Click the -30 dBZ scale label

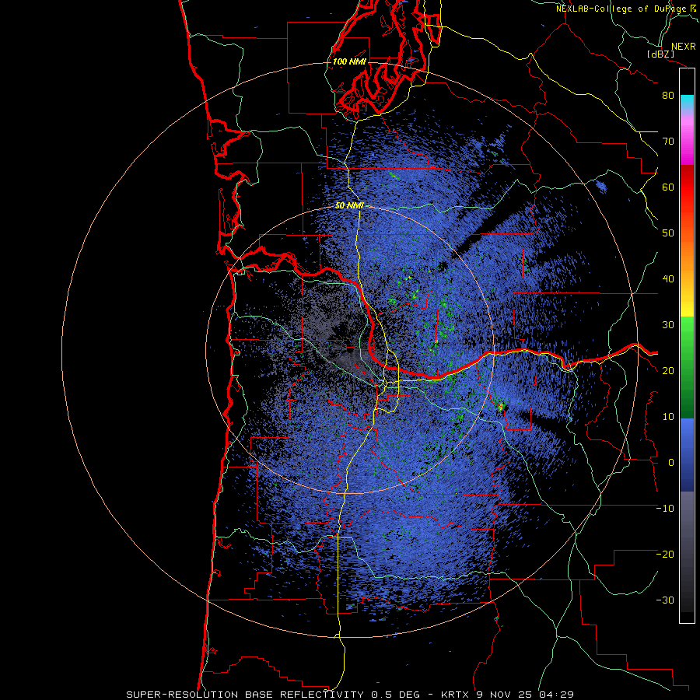point(665,600)
